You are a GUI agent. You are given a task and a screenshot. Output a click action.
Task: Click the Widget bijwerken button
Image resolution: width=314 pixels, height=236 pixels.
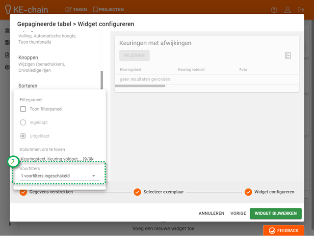pos(275,213)
